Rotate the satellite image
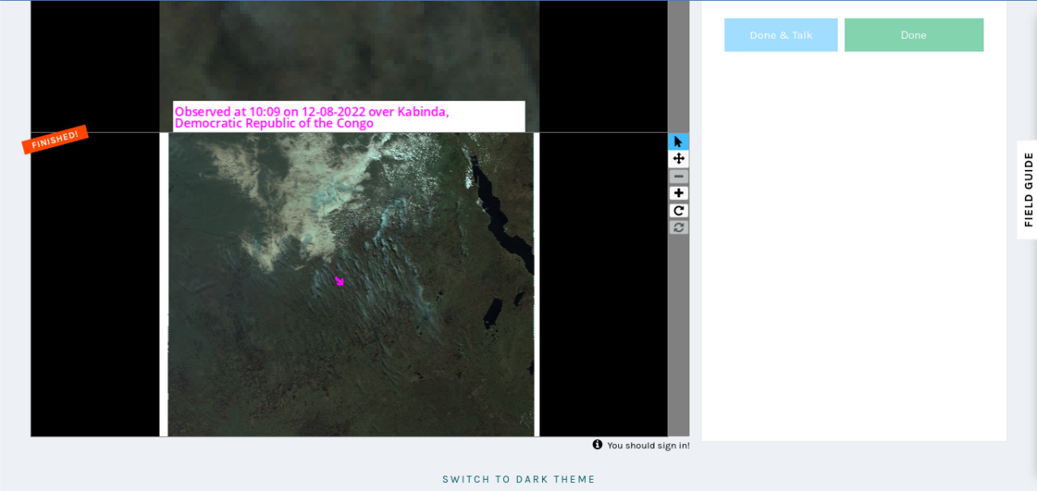 678,210
